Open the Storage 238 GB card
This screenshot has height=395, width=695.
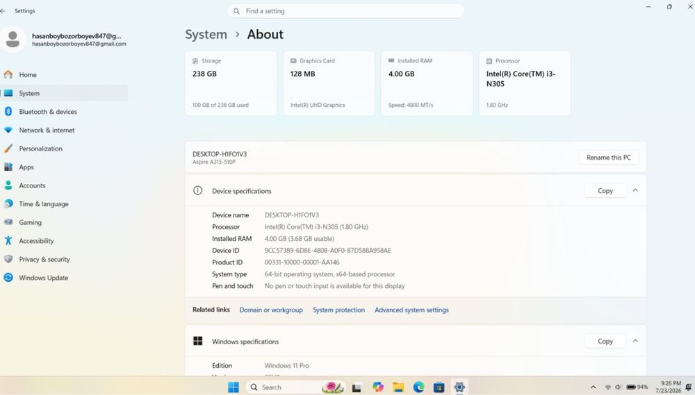point(231,83)
